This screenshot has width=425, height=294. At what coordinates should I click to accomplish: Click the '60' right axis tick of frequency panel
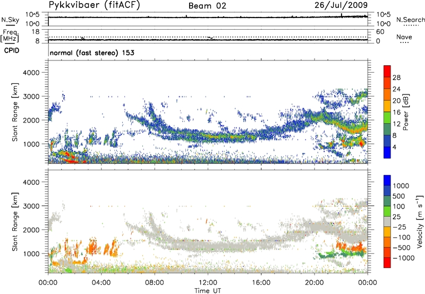click(x=380, y=32)
